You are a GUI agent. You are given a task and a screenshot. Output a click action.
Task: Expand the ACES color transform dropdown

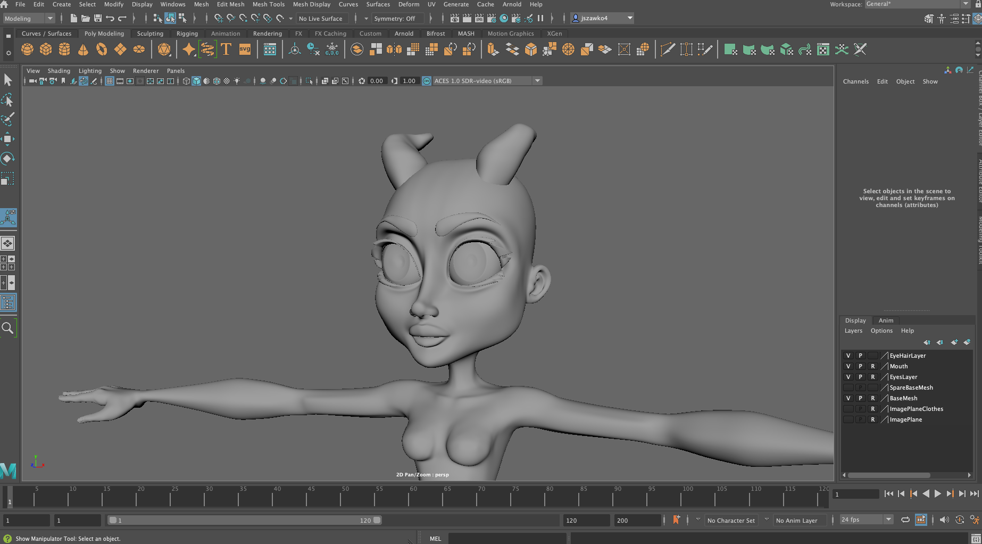pyautogui.click(x=537, y=81)
